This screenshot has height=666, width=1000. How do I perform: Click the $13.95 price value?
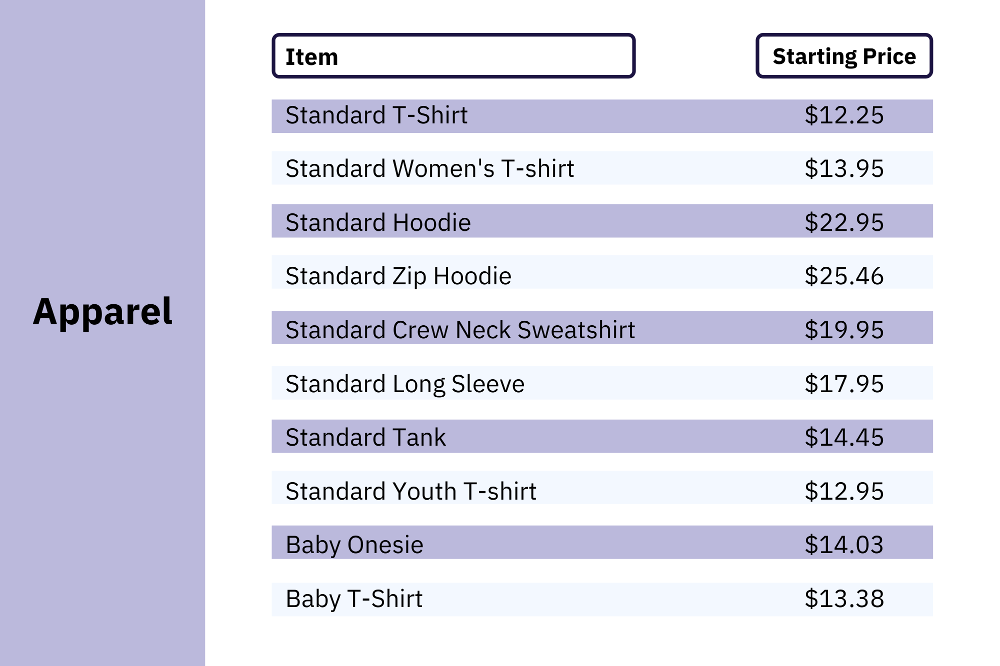coord(844,169)
